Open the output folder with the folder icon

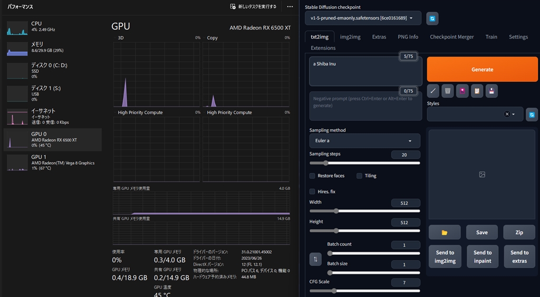point(444,232)
